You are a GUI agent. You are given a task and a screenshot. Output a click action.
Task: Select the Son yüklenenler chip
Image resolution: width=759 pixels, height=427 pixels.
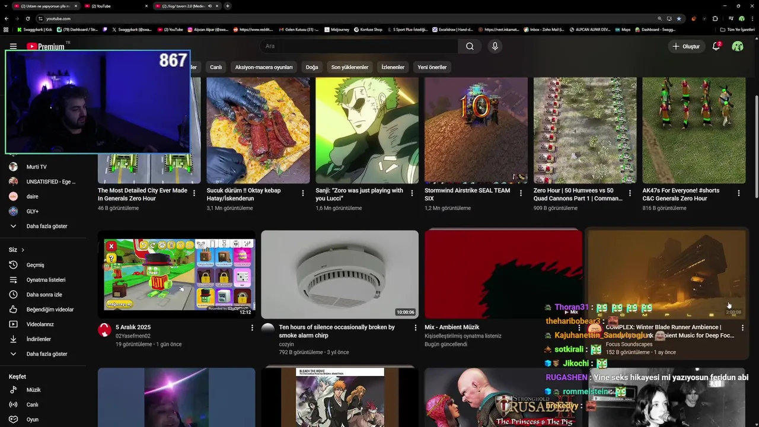[x=350, y=67]
